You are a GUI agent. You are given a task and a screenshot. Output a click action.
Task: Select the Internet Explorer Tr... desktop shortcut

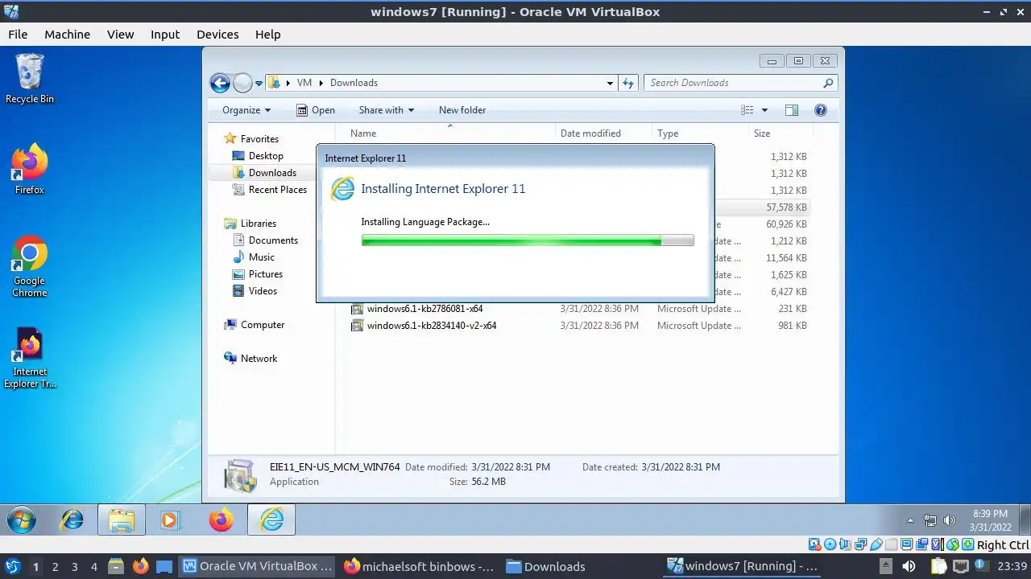pos(30,358)
